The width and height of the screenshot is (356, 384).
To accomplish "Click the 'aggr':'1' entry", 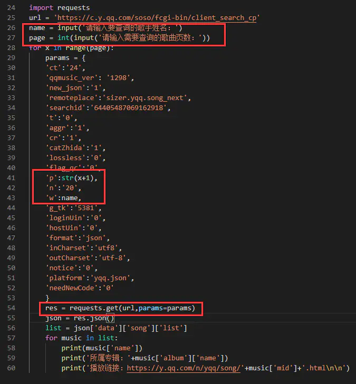I will point(68,128).
